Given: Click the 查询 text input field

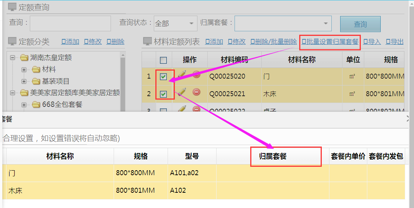Looking at the screenshot, I should click(70, 23).
